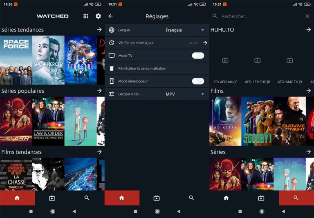314x218 pixels.
Task: Click the HUHU.TO heading
Action: tap(222, 30)
